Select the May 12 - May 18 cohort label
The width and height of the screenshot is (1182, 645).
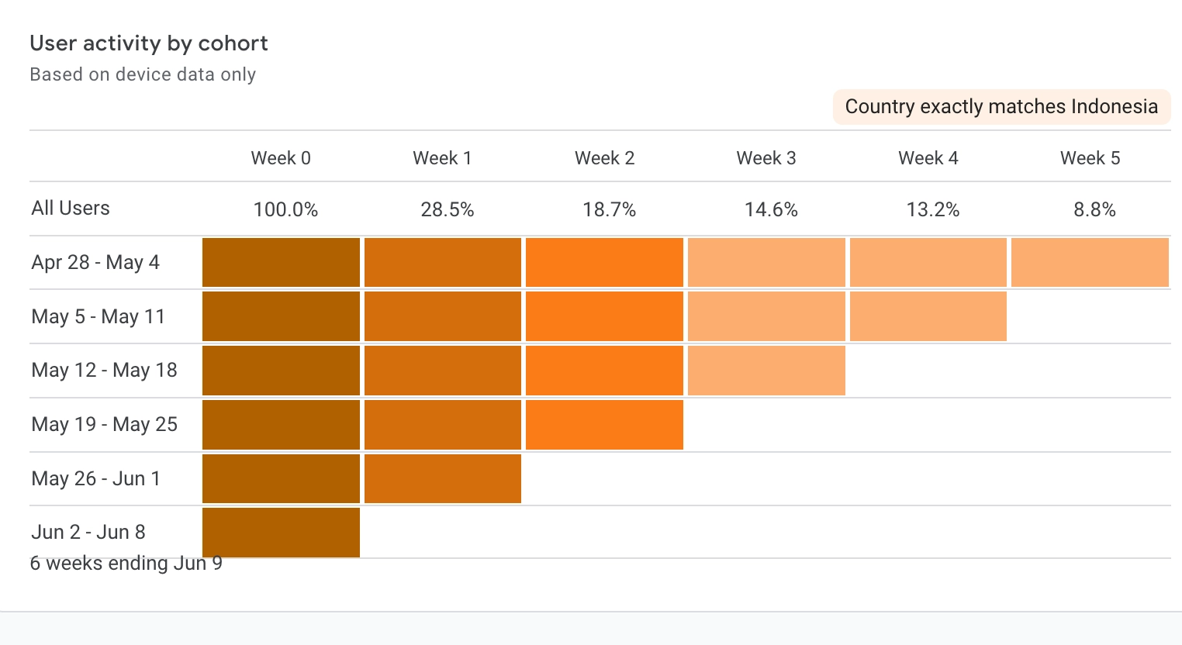click(x=104, y=371)
